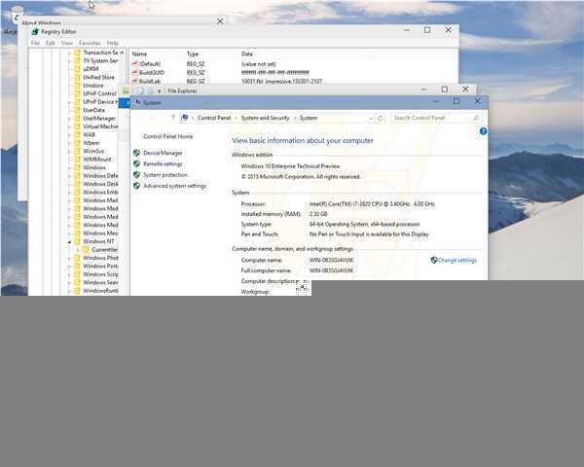
Task: Select the WcmSvc registry key
Action: 93,151
